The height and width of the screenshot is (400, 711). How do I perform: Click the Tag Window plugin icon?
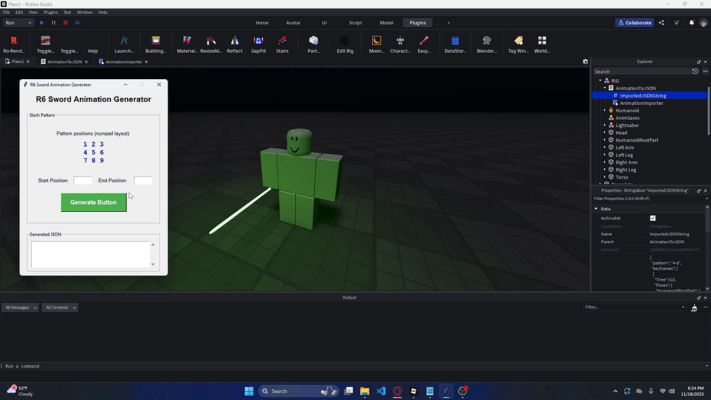click(x=518, y=43)
